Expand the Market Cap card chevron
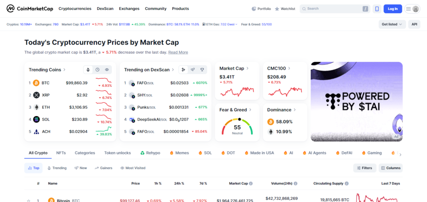Viewport: 427px width, 202px height. [x=247, y=68]
